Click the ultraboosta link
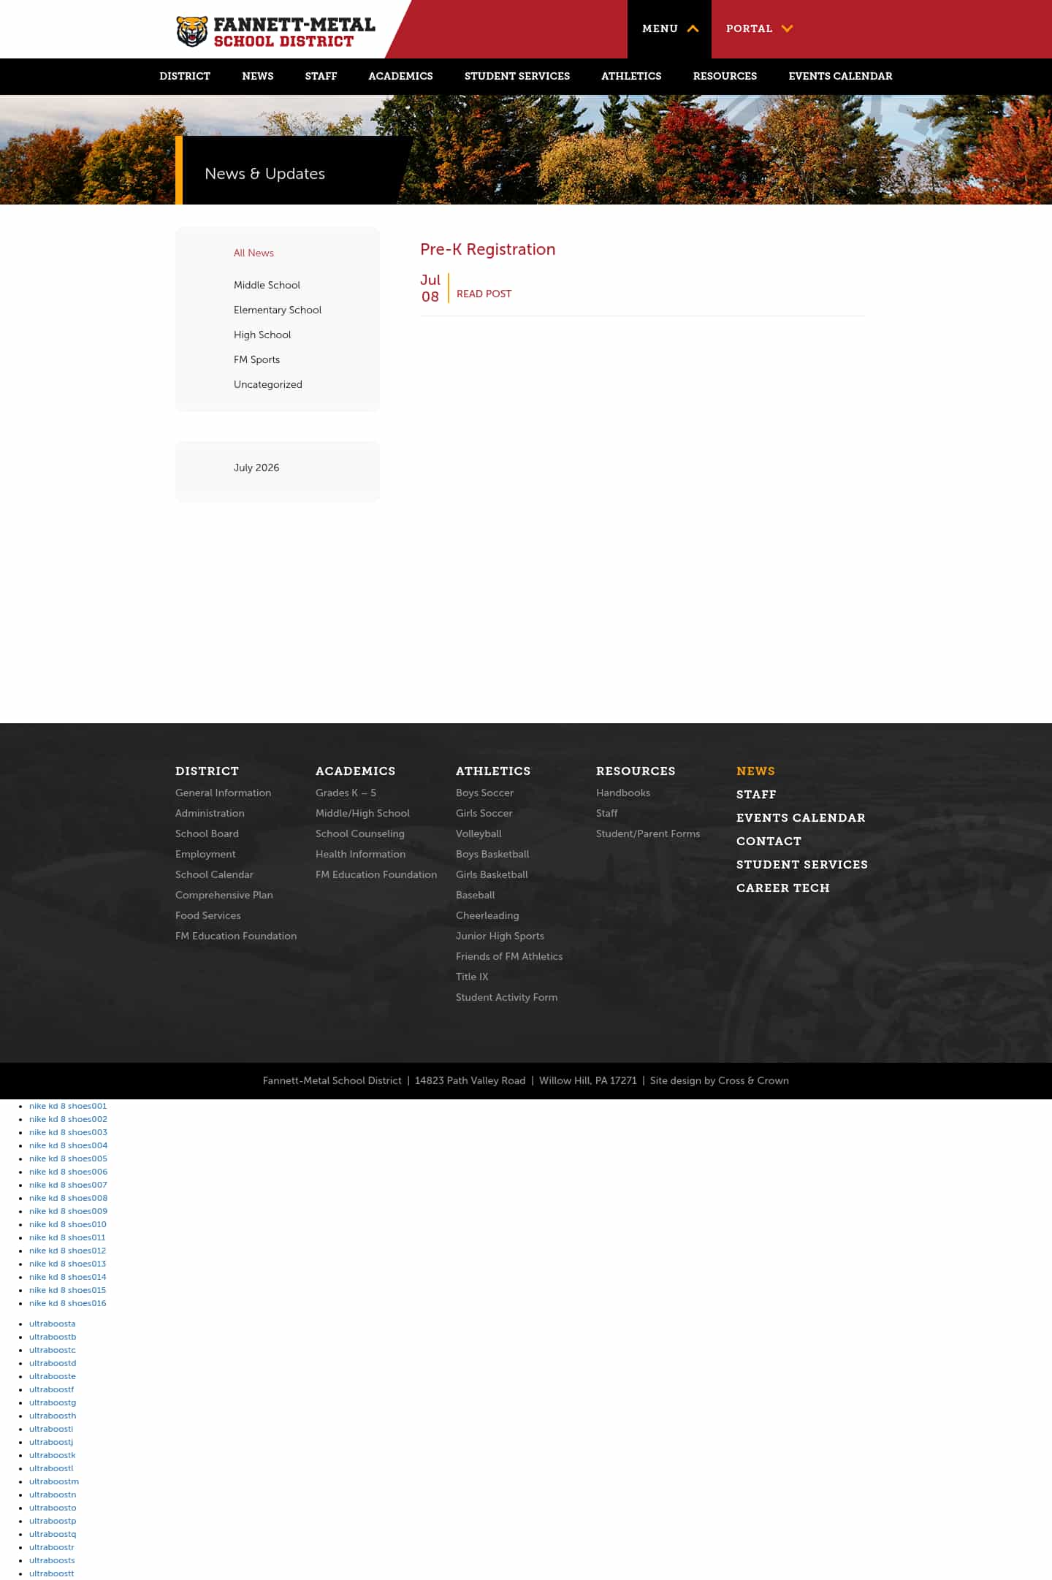The height and width of the screenshot is (1580, 1052). click(x=52, y=1324)
